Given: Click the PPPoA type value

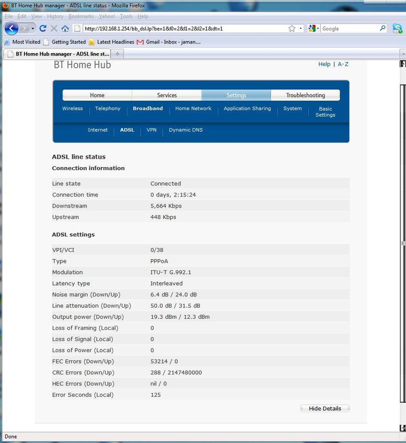Looking at the screenshot, I should click(159, 261).
